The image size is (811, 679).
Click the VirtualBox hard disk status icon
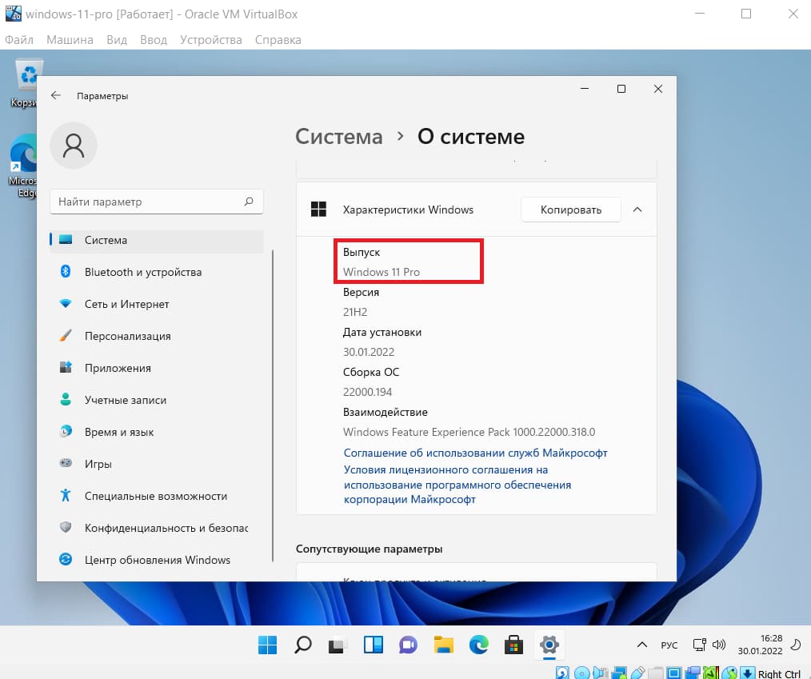pos(563,673)
